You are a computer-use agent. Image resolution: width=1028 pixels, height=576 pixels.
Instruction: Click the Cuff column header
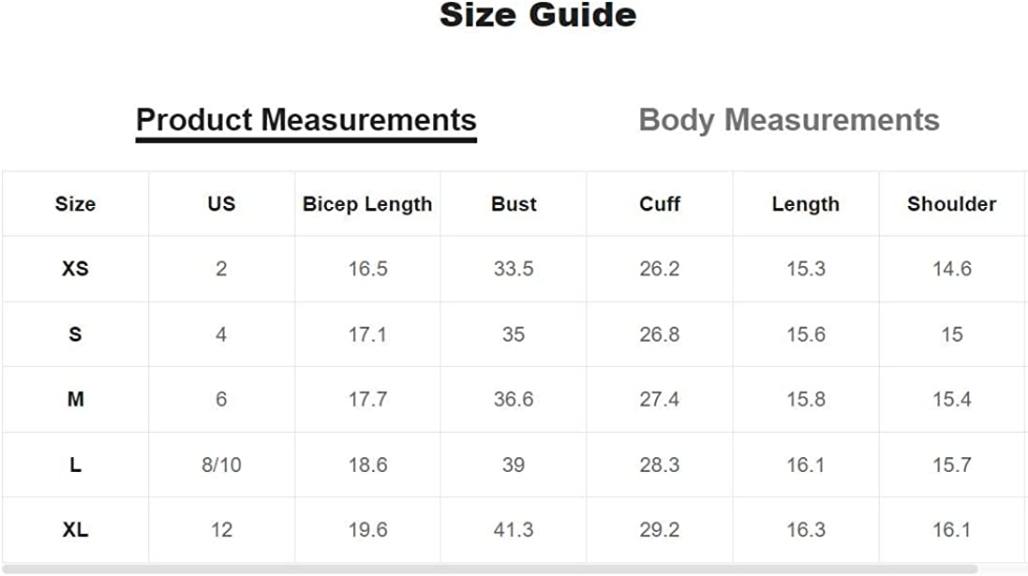660,204
